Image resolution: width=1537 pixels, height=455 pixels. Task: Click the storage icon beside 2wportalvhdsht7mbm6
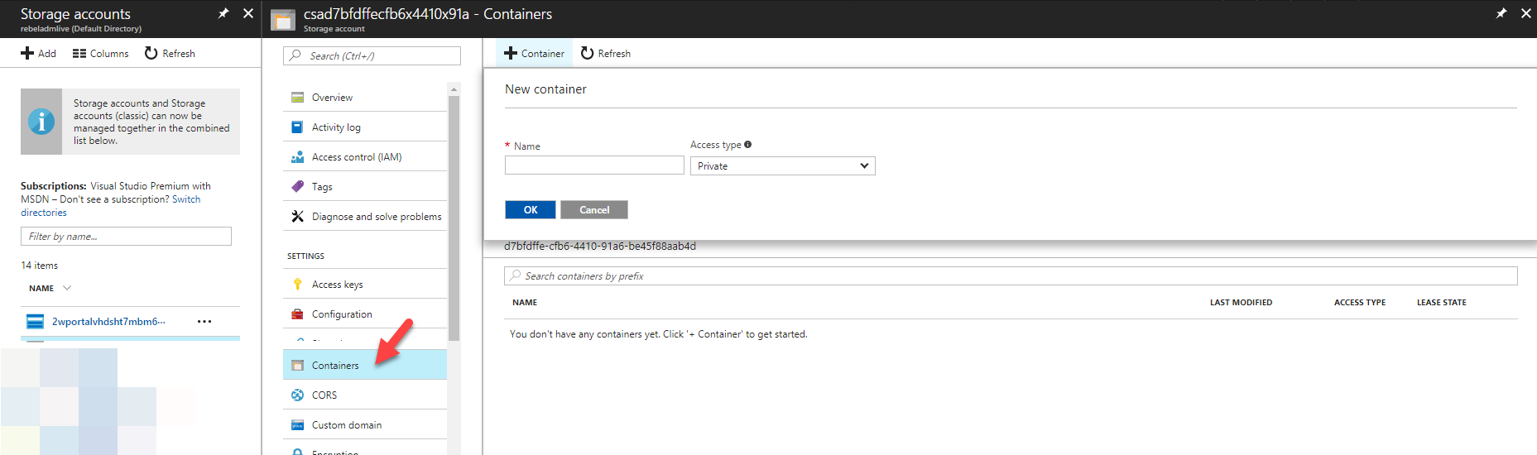tap(35, 322)
